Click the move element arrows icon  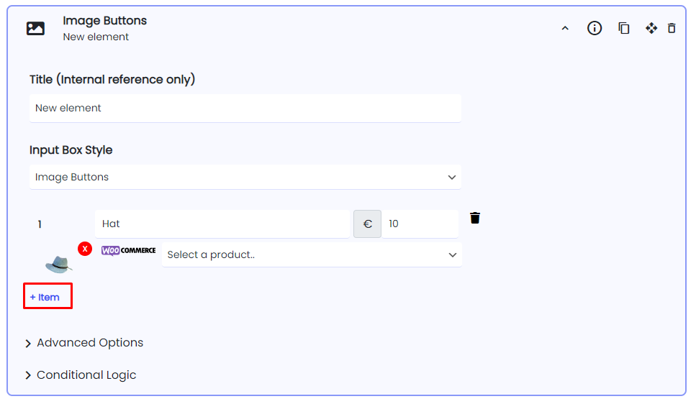tap(651, 28)
